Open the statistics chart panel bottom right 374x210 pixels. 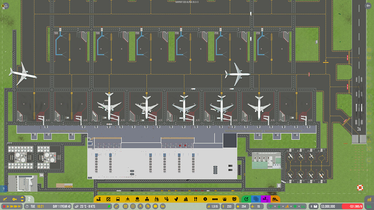coord(369,199)
